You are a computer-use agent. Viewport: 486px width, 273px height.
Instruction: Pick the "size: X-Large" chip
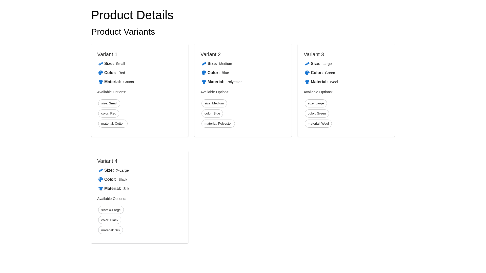[111, 210]
